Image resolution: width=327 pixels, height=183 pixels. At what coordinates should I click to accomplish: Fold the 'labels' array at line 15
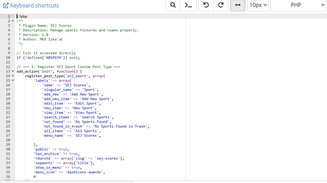click(x=13, y=81)
